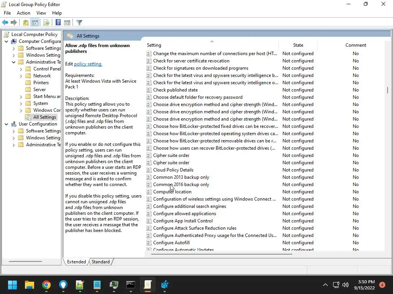Select the Computer location setting
Screen dimensions: 393x294
(172, 192)
